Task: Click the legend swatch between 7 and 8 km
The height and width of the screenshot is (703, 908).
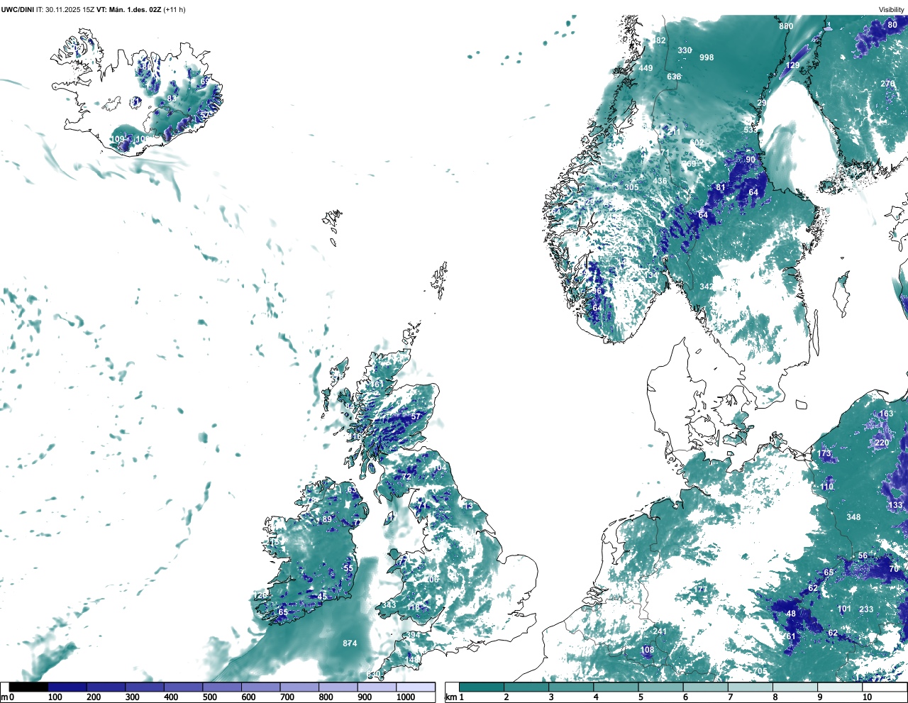Action: tap(751, 687)
